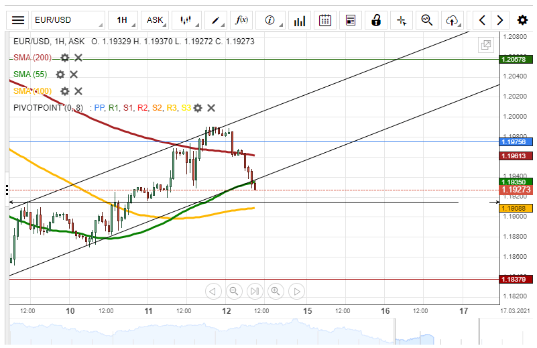This screenshot has height=348, width=537.
Task: Open the candlestick chart type dropdown
Action: pos(186,20)
